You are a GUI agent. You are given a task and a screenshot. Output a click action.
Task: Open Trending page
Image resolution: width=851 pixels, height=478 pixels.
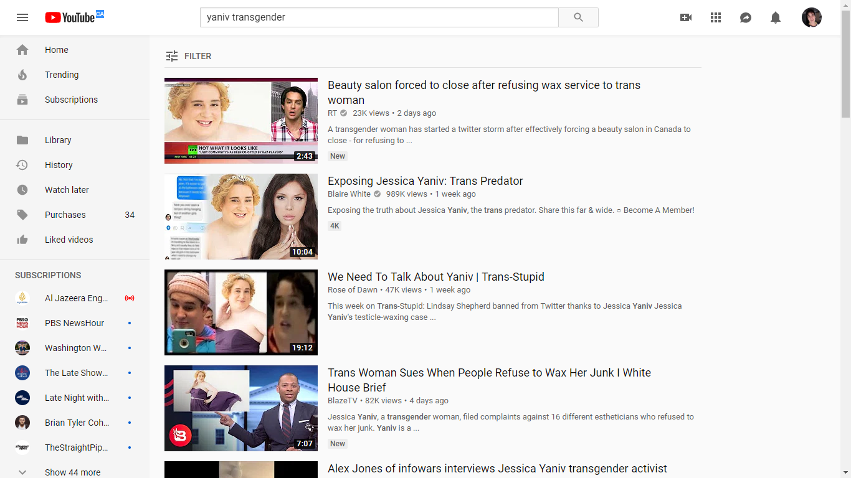tap(75, 75)
